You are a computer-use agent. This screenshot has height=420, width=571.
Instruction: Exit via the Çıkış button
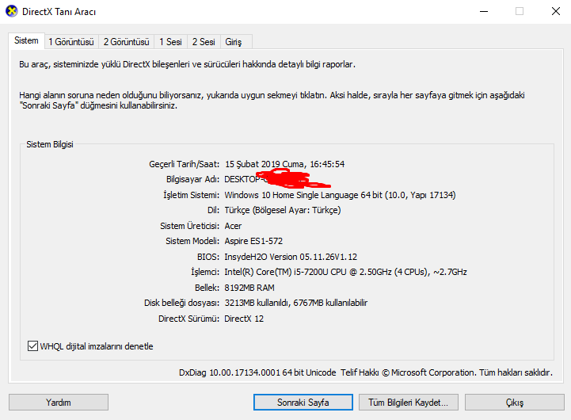point(515,402)
